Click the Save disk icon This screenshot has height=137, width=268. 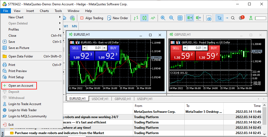click(x=5, y=41)
